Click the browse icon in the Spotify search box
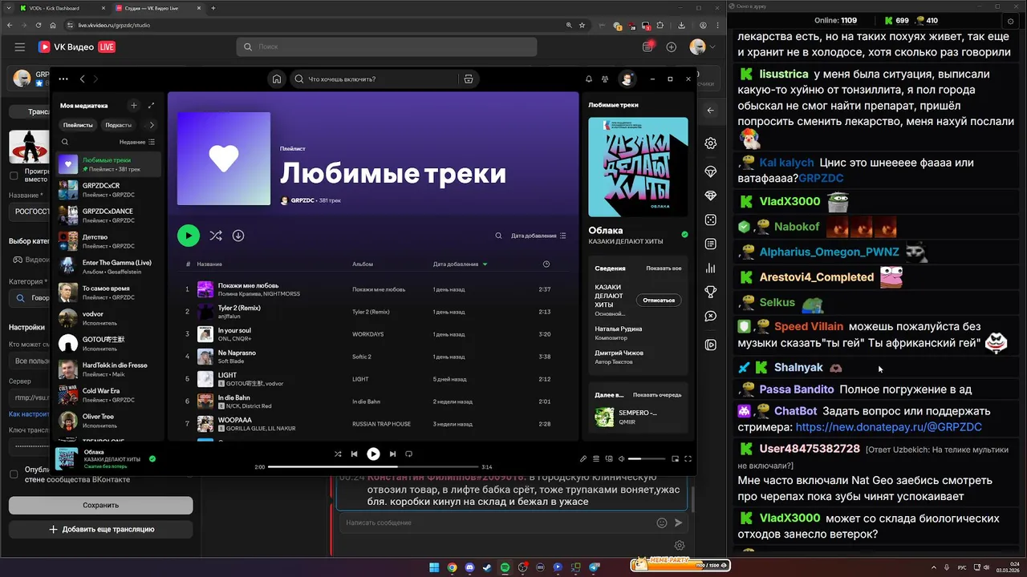Image resolution: width=1027 pixels, height=577 pixels. click(469, 79)
